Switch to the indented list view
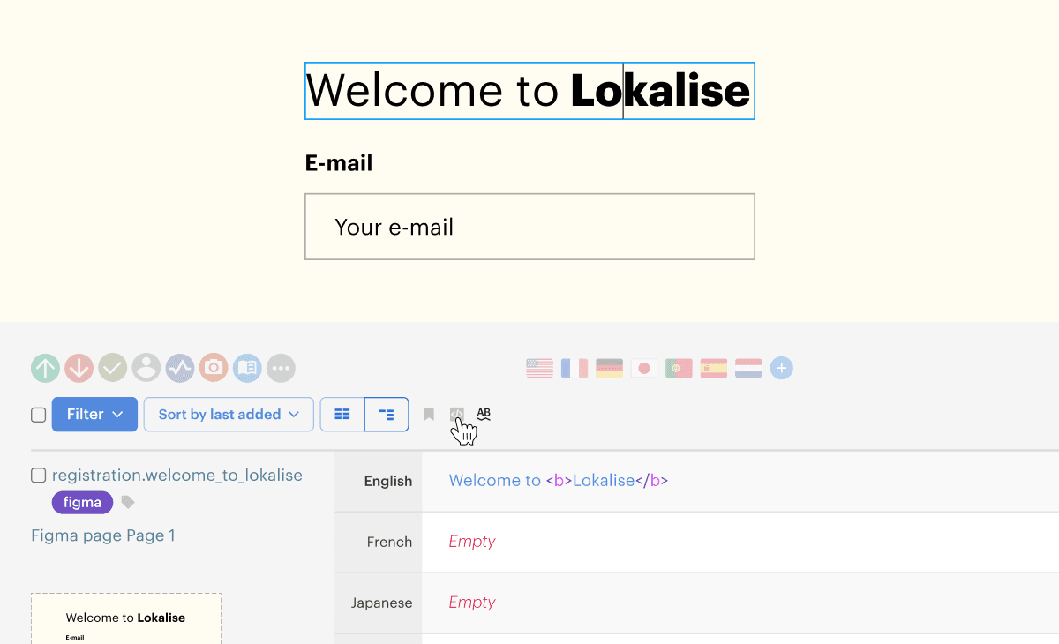This screenshot has width=1059, height=644. pos(387,415)
